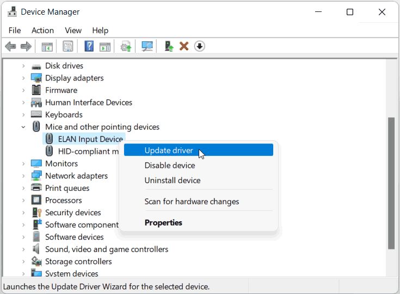Select the 'System devices' tree row
The height and width of the screenshot is (294, 400).
click(x=72, y=273)
